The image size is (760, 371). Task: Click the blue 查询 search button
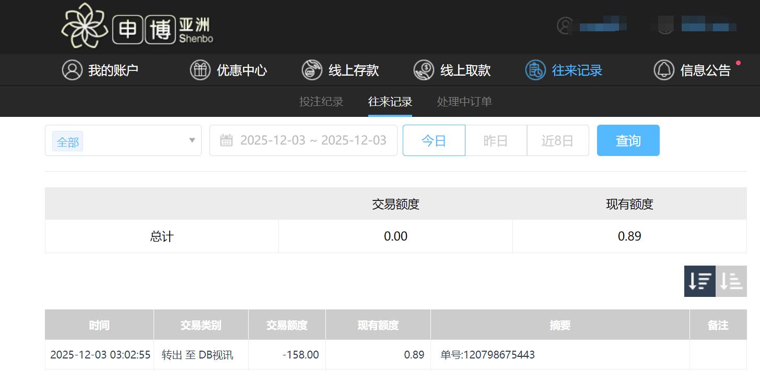628,140
